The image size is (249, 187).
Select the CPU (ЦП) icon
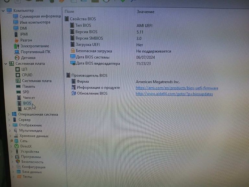coord(18,69)
